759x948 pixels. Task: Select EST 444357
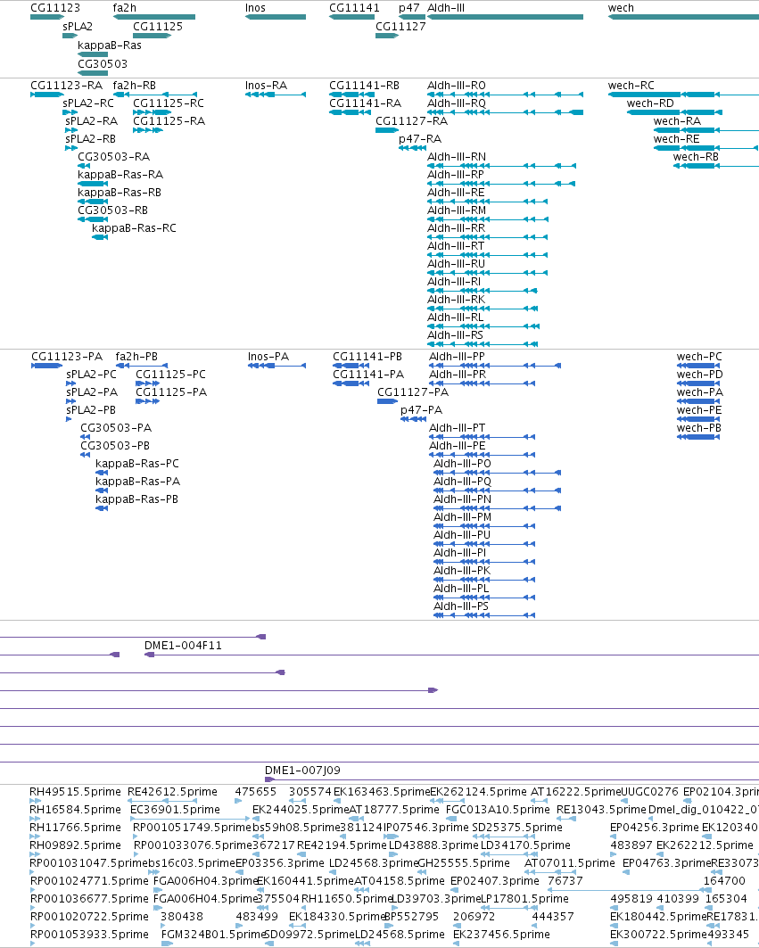coord(536,926)
